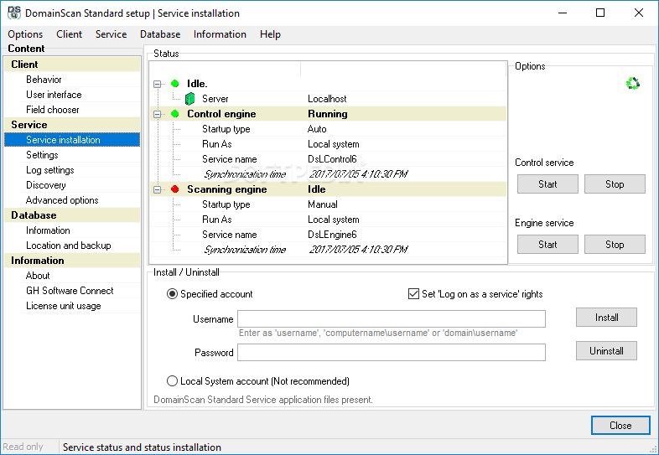Select the DsLEngine6 service name row

328,235
